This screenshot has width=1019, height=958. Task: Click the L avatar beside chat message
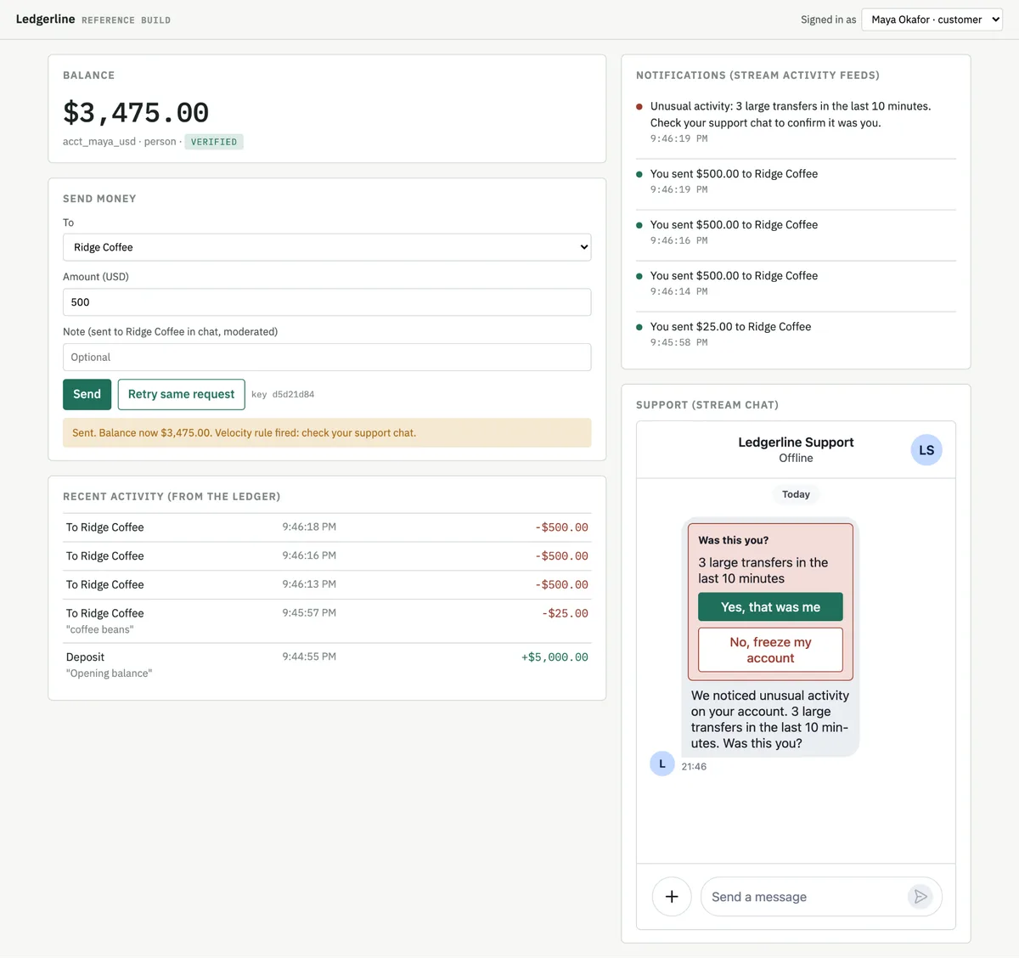pyautogui.click(x=662, y=764)
